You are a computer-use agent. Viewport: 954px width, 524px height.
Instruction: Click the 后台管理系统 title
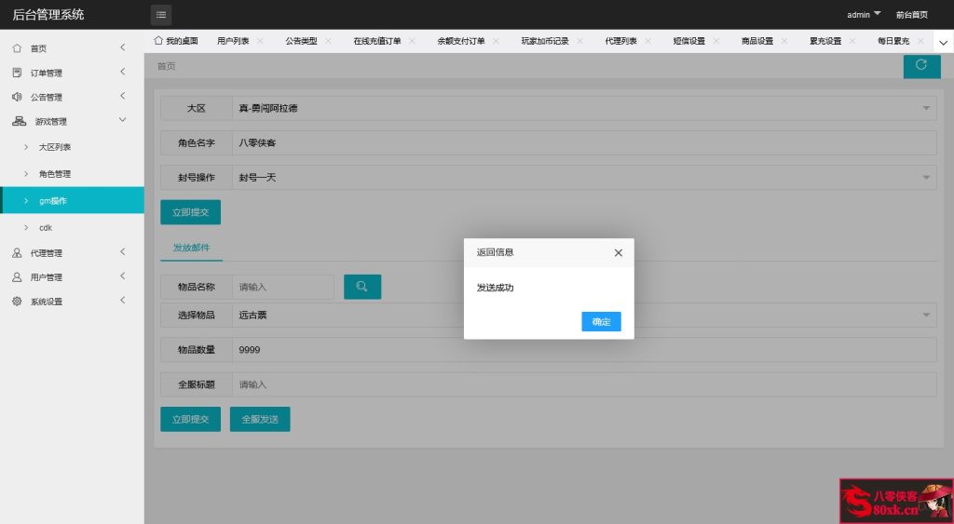click(48, 15)
